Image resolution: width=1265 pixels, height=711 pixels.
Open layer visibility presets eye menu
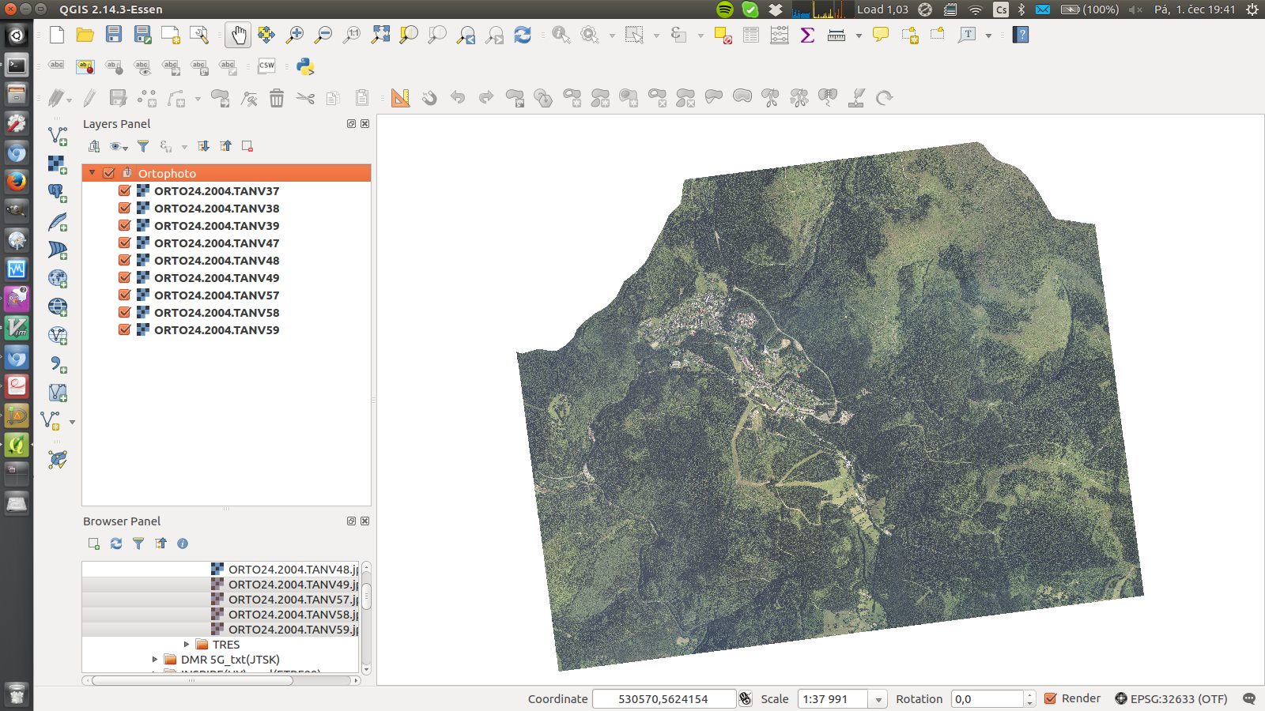point(119,146)
